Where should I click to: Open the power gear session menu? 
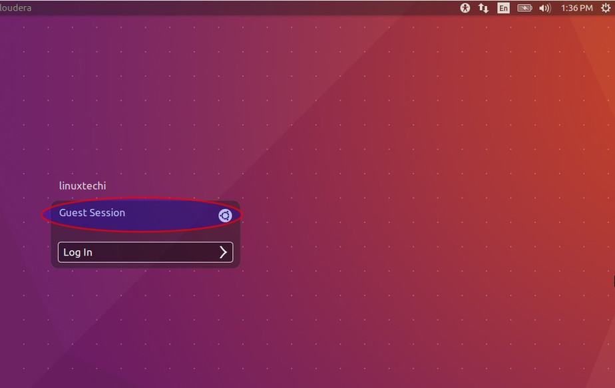point(606,8)
